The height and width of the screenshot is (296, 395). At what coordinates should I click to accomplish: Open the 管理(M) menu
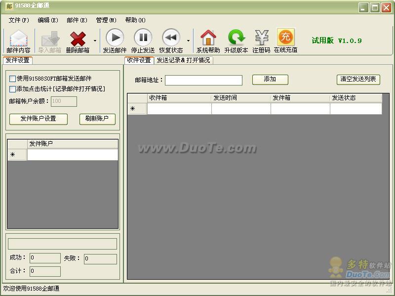106,20
